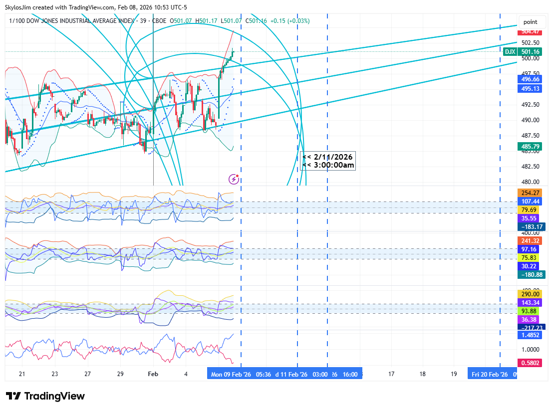
Task: Click the +0.15 (+0.03%) change value
Action: coord(290,21)
